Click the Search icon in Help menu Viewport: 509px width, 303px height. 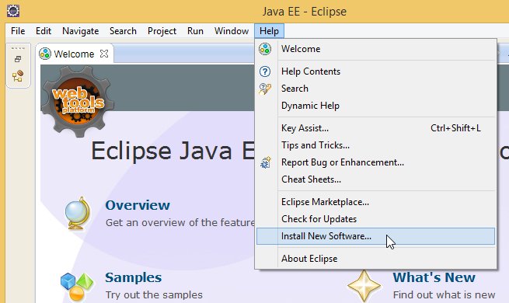pos(265,89)
